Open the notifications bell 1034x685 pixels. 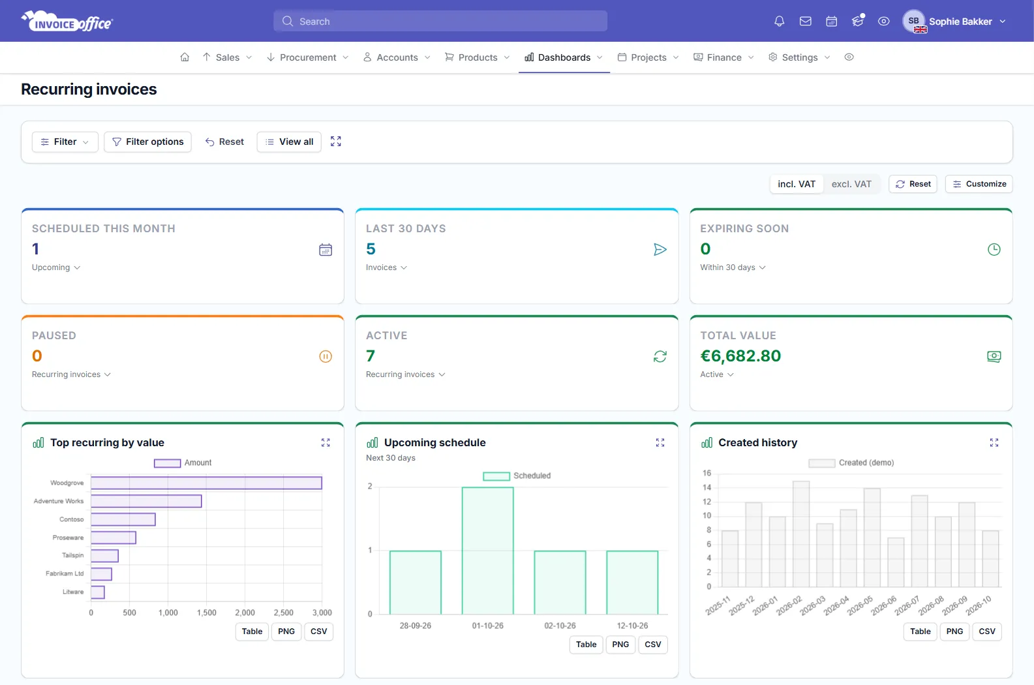(x=779, y=22)
